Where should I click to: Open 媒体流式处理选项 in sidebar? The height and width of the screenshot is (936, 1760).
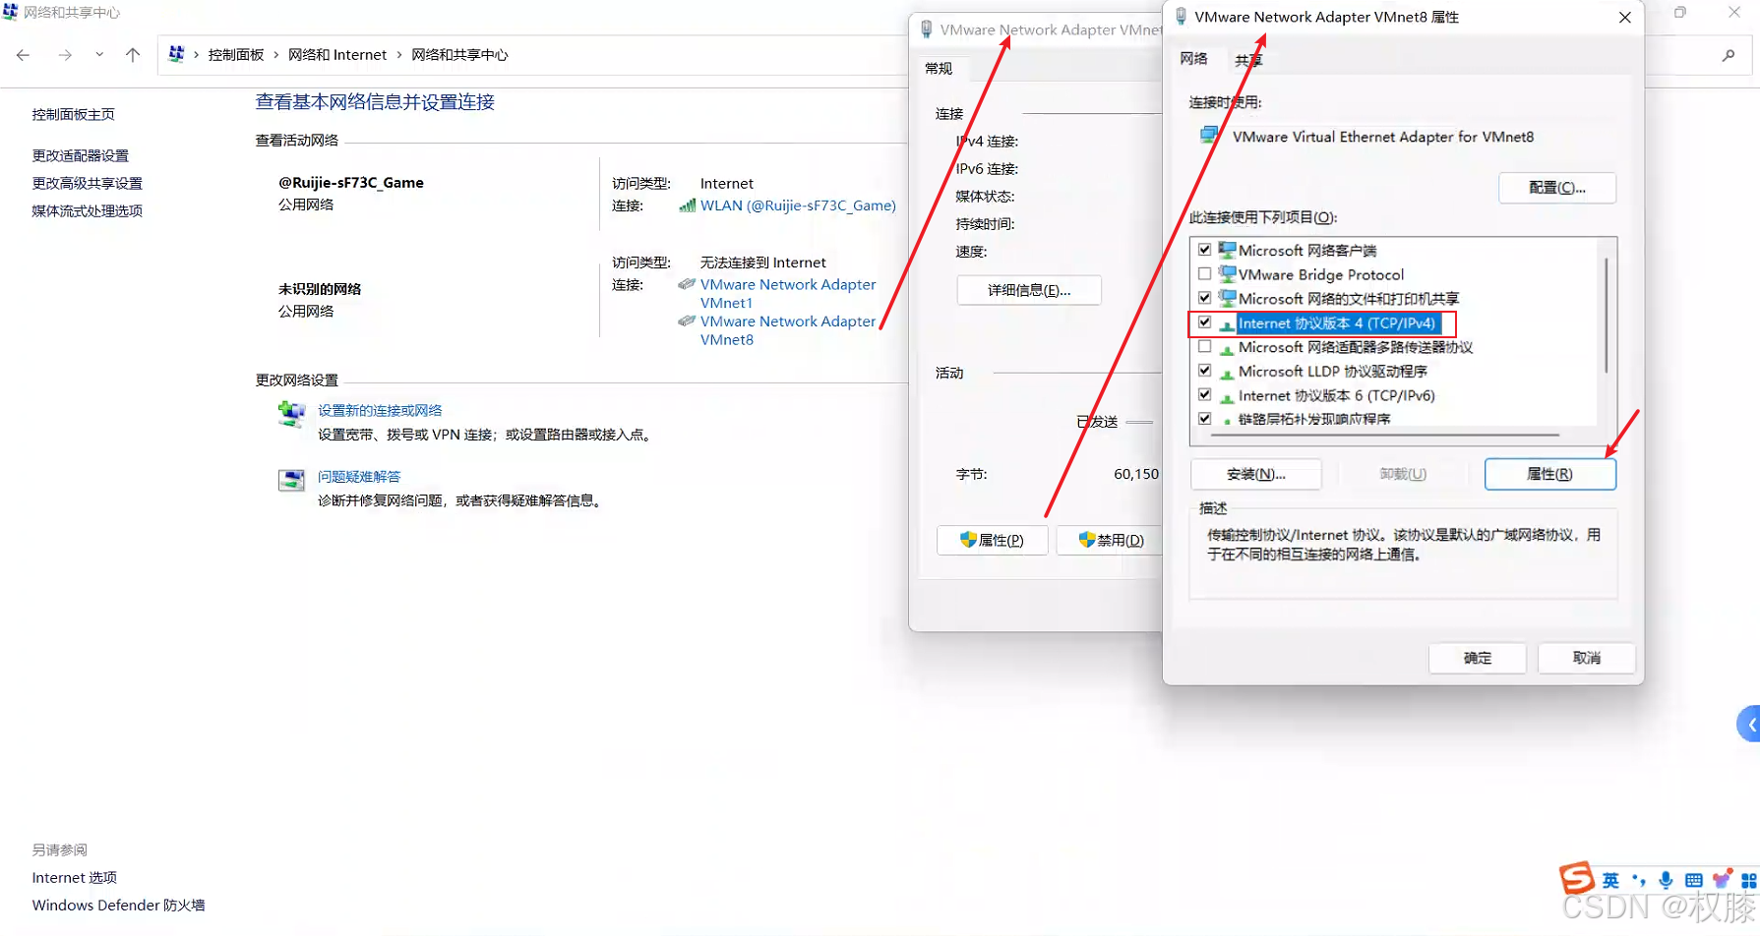(x=88, y=210)
